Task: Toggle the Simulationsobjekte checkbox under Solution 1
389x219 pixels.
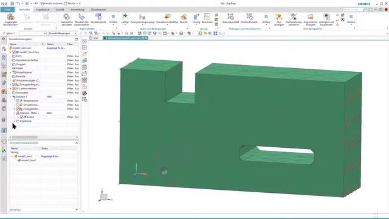Action: coord(18,105)
